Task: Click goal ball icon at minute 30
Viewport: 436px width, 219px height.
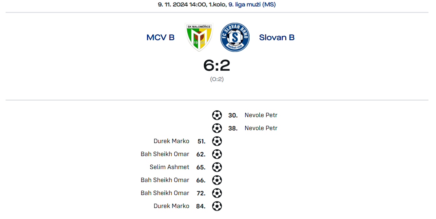Action: 217,115
